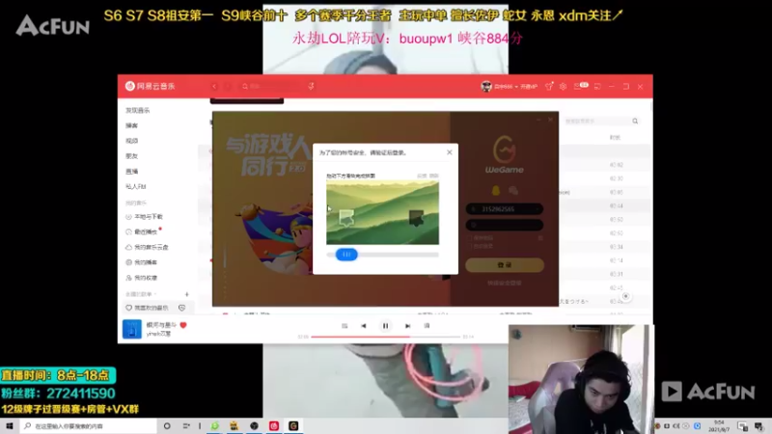This screenshot has height=434, width=772.
Task: Click the now-playing album cover thumbnail
Action: point(132,329)
